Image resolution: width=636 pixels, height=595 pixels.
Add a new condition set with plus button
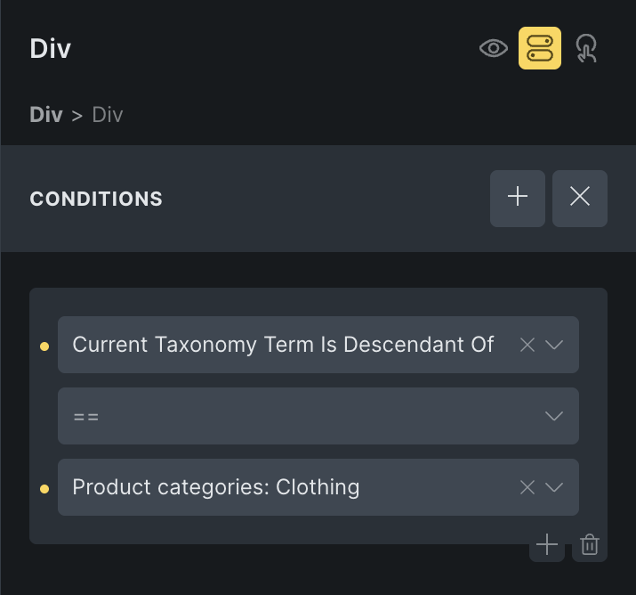518,199
